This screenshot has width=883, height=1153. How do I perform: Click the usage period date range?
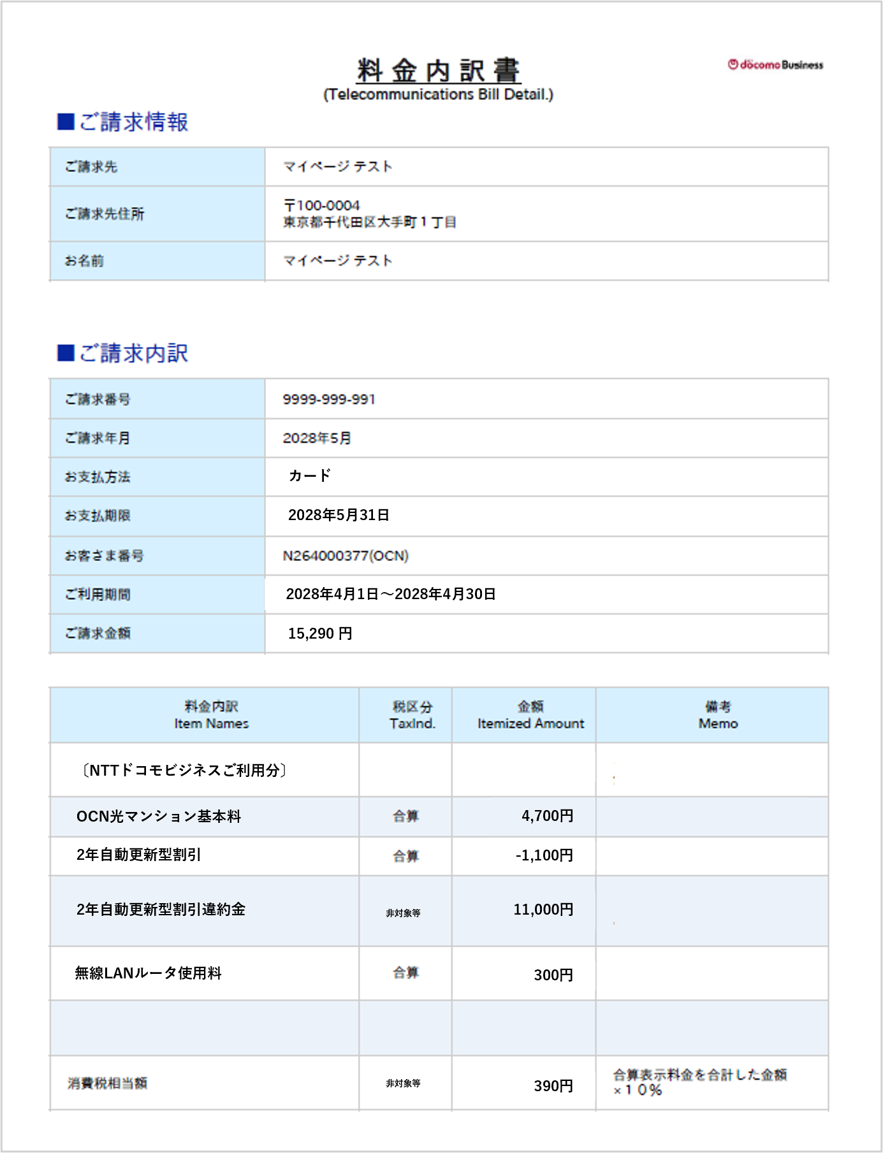391,594
